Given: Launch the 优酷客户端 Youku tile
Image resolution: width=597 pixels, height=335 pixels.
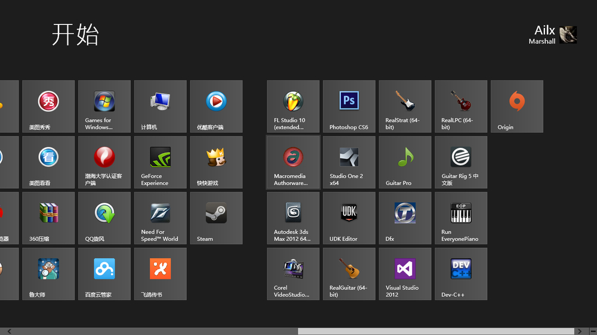Looking at the screenshot, I should tap(216, 107).
